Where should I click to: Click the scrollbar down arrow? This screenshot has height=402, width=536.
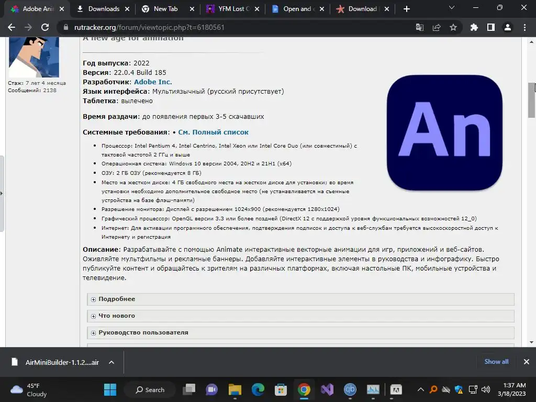pyautogui.click(x=532, y=342)
